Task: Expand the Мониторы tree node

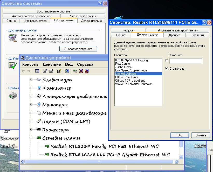Action: [31, 105]
